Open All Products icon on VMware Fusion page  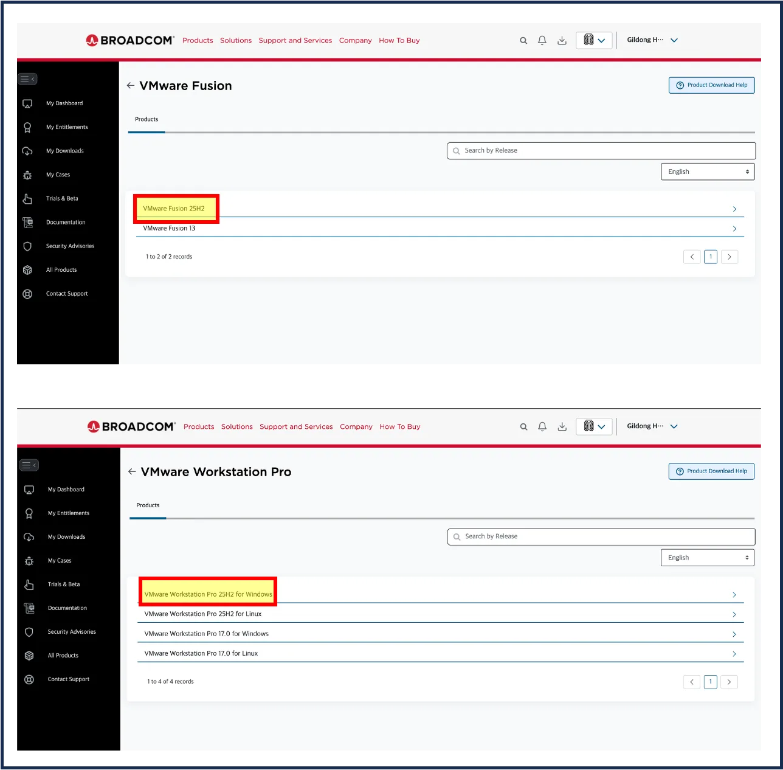pos(27,270)
